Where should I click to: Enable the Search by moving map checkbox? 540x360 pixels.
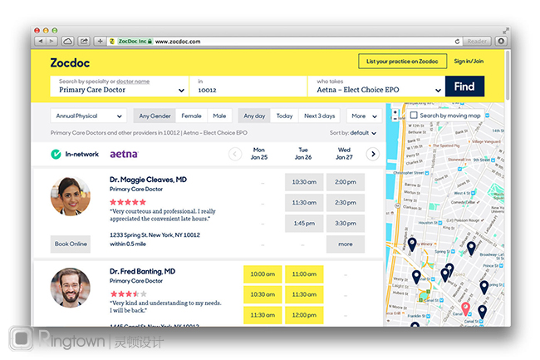[x=414, y=115]
